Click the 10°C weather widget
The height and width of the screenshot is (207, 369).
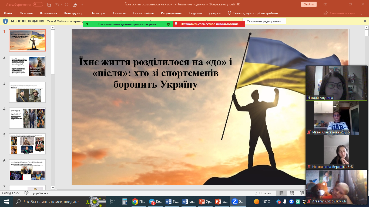click(262, 202)
